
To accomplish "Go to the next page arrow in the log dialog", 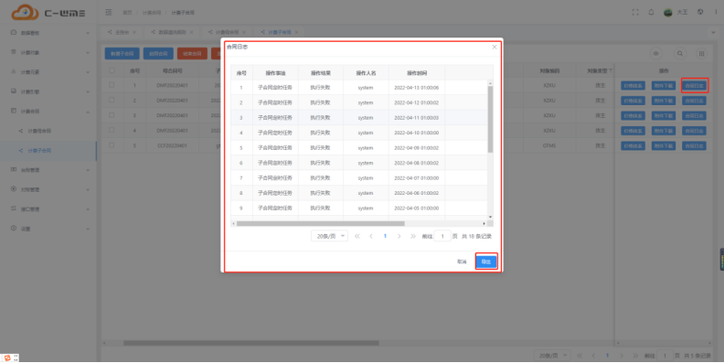I will [399, 236].
